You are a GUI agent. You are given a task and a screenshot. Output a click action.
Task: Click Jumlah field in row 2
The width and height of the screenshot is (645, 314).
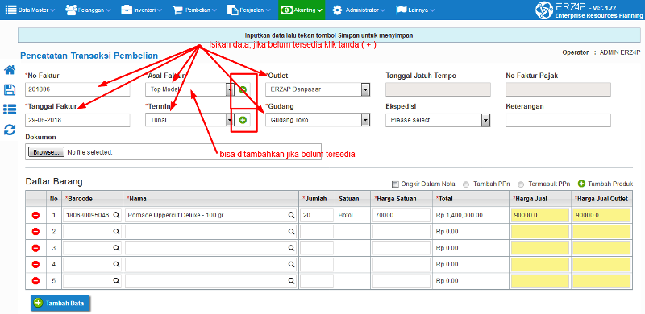[x=317, y=231]
